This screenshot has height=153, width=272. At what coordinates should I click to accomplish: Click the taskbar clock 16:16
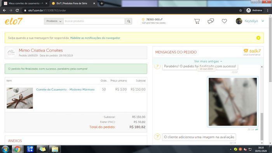261,149
